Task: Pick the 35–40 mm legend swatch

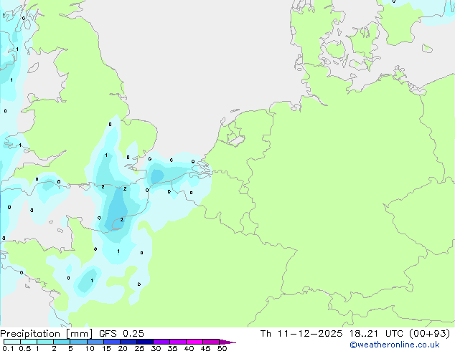Action: pyautogui.click(x=177, y=342)
